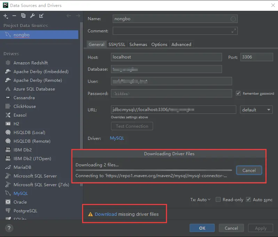Screen dimensions: 278x237
Task: Click the download progress bar
Action: pyautogui.click(x=154, y=170)
